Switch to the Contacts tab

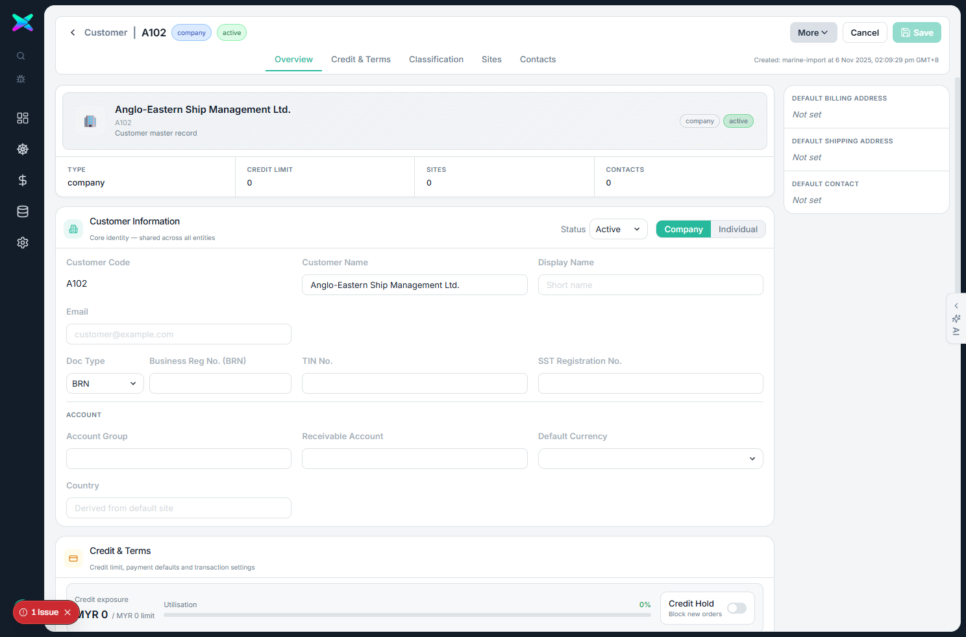coord(538,59)
